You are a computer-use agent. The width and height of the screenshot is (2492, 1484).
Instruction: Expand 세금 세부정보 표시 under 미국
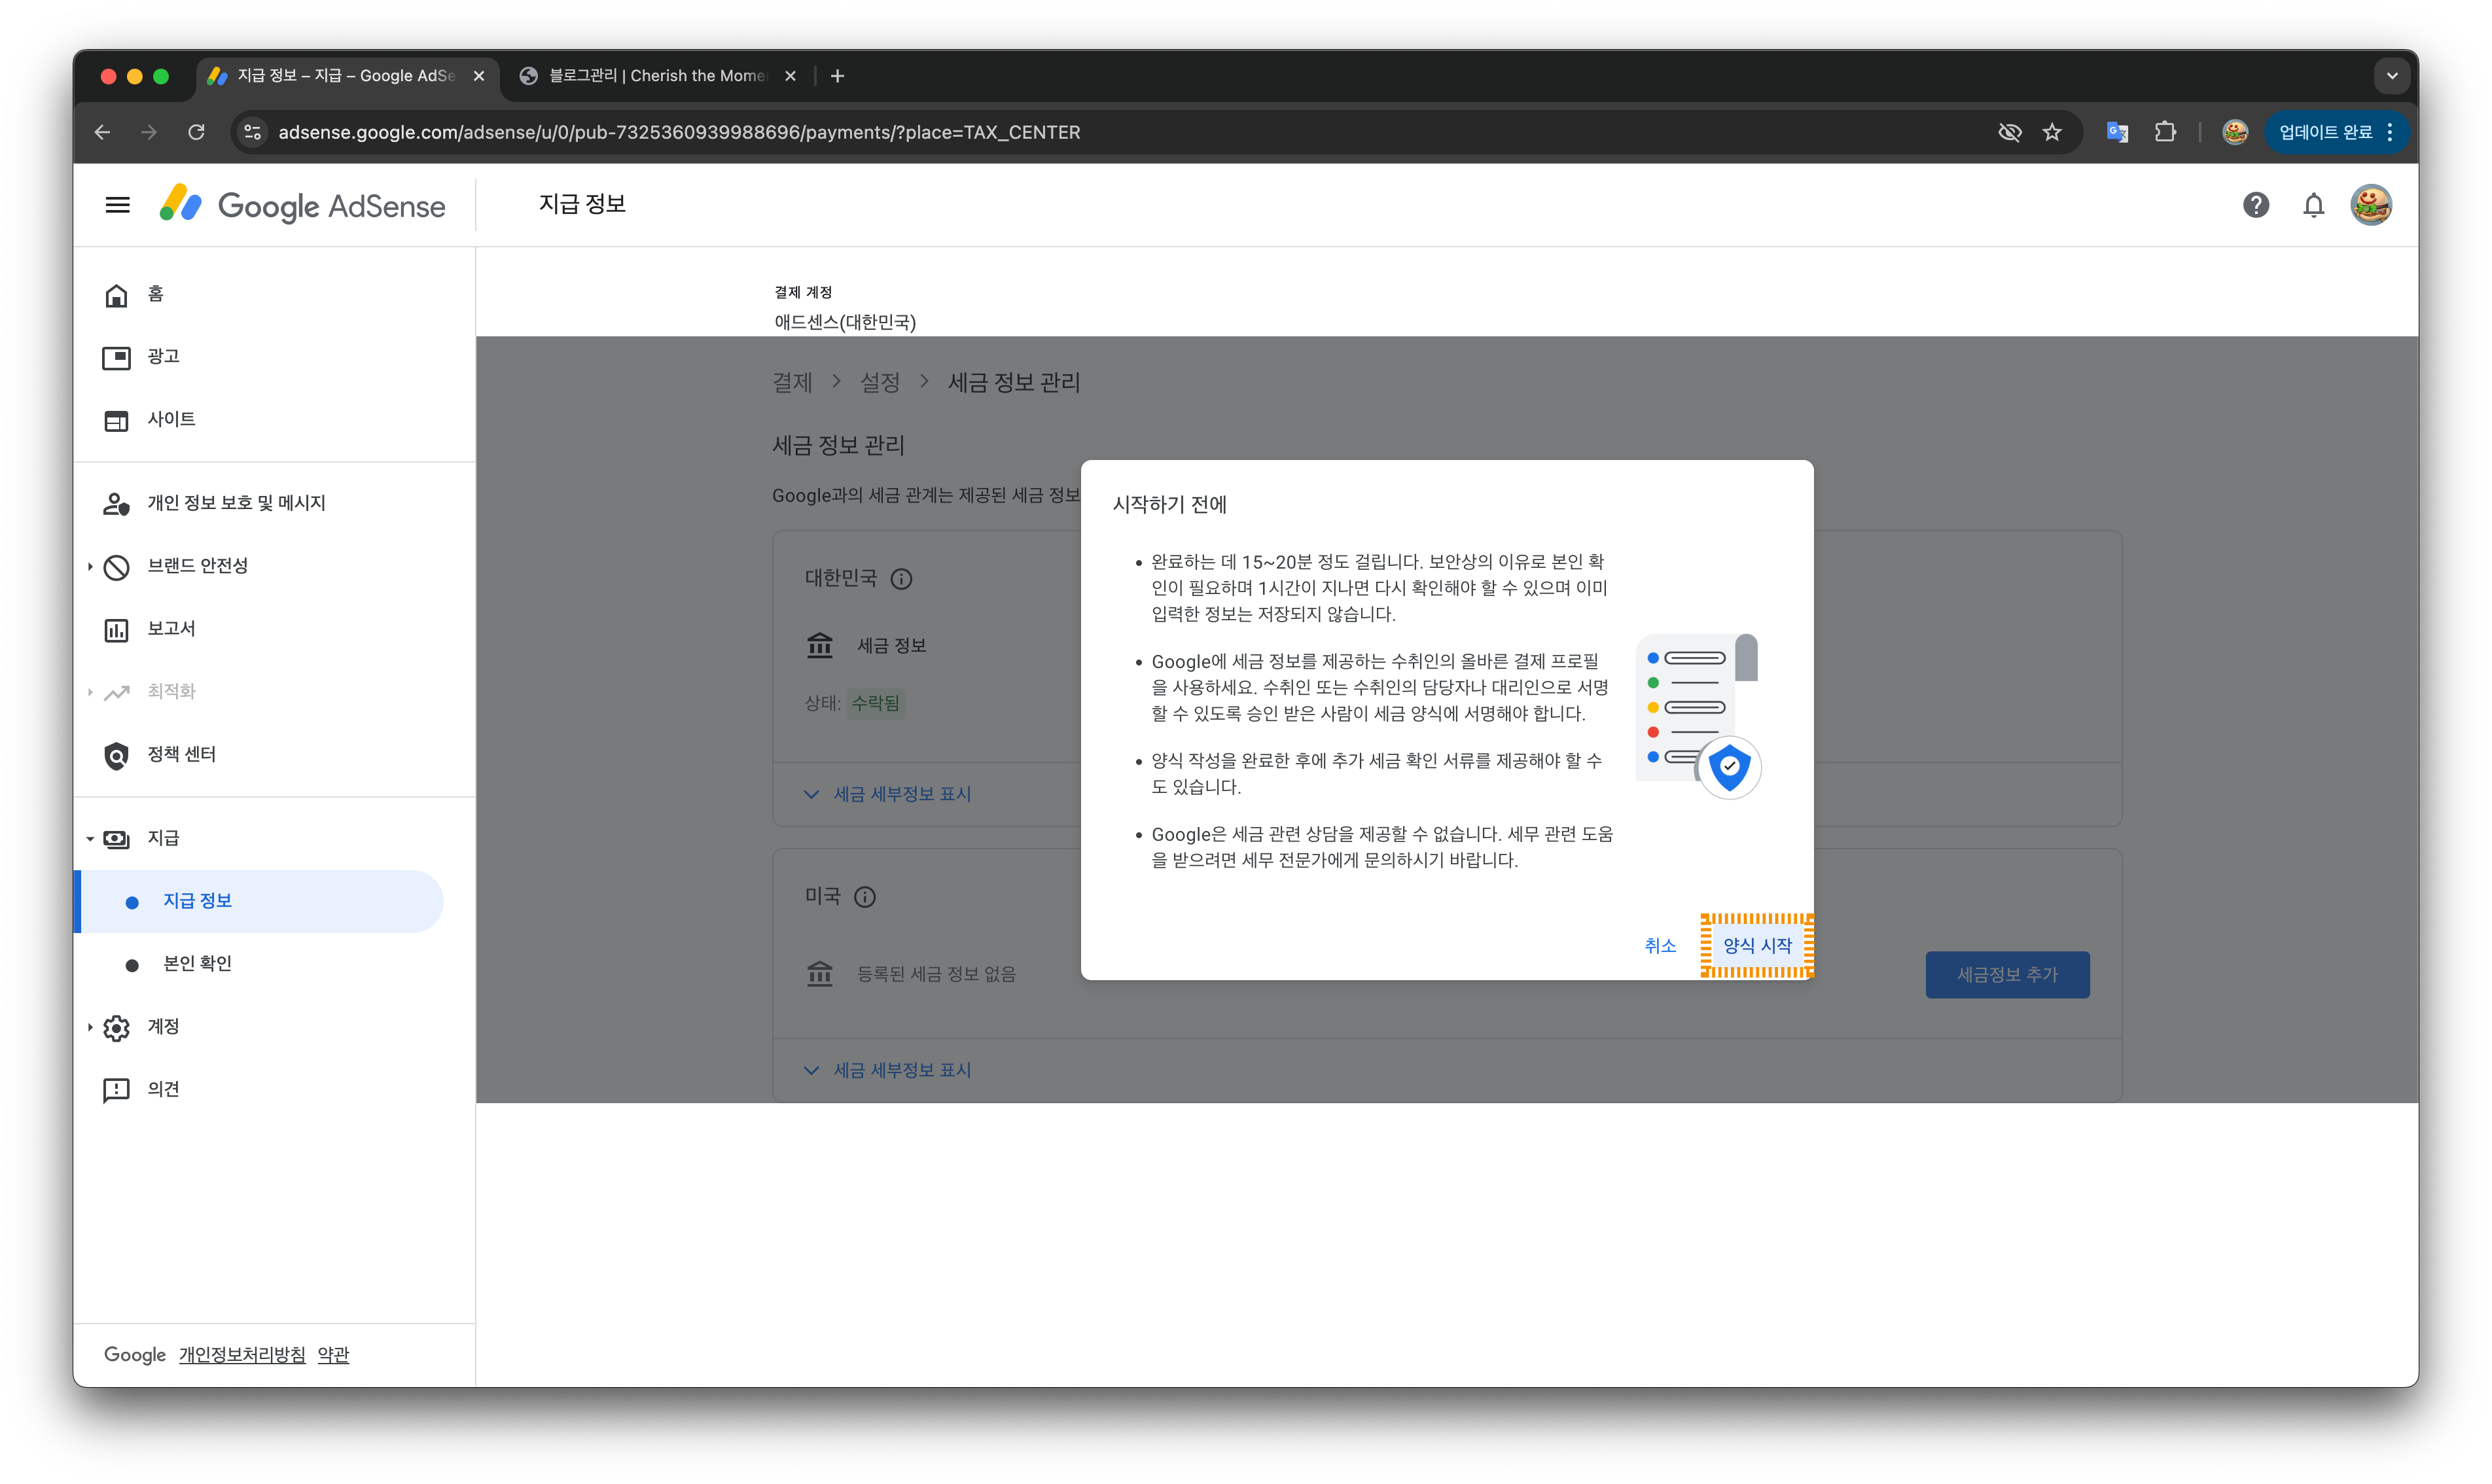coord(888,1070)
